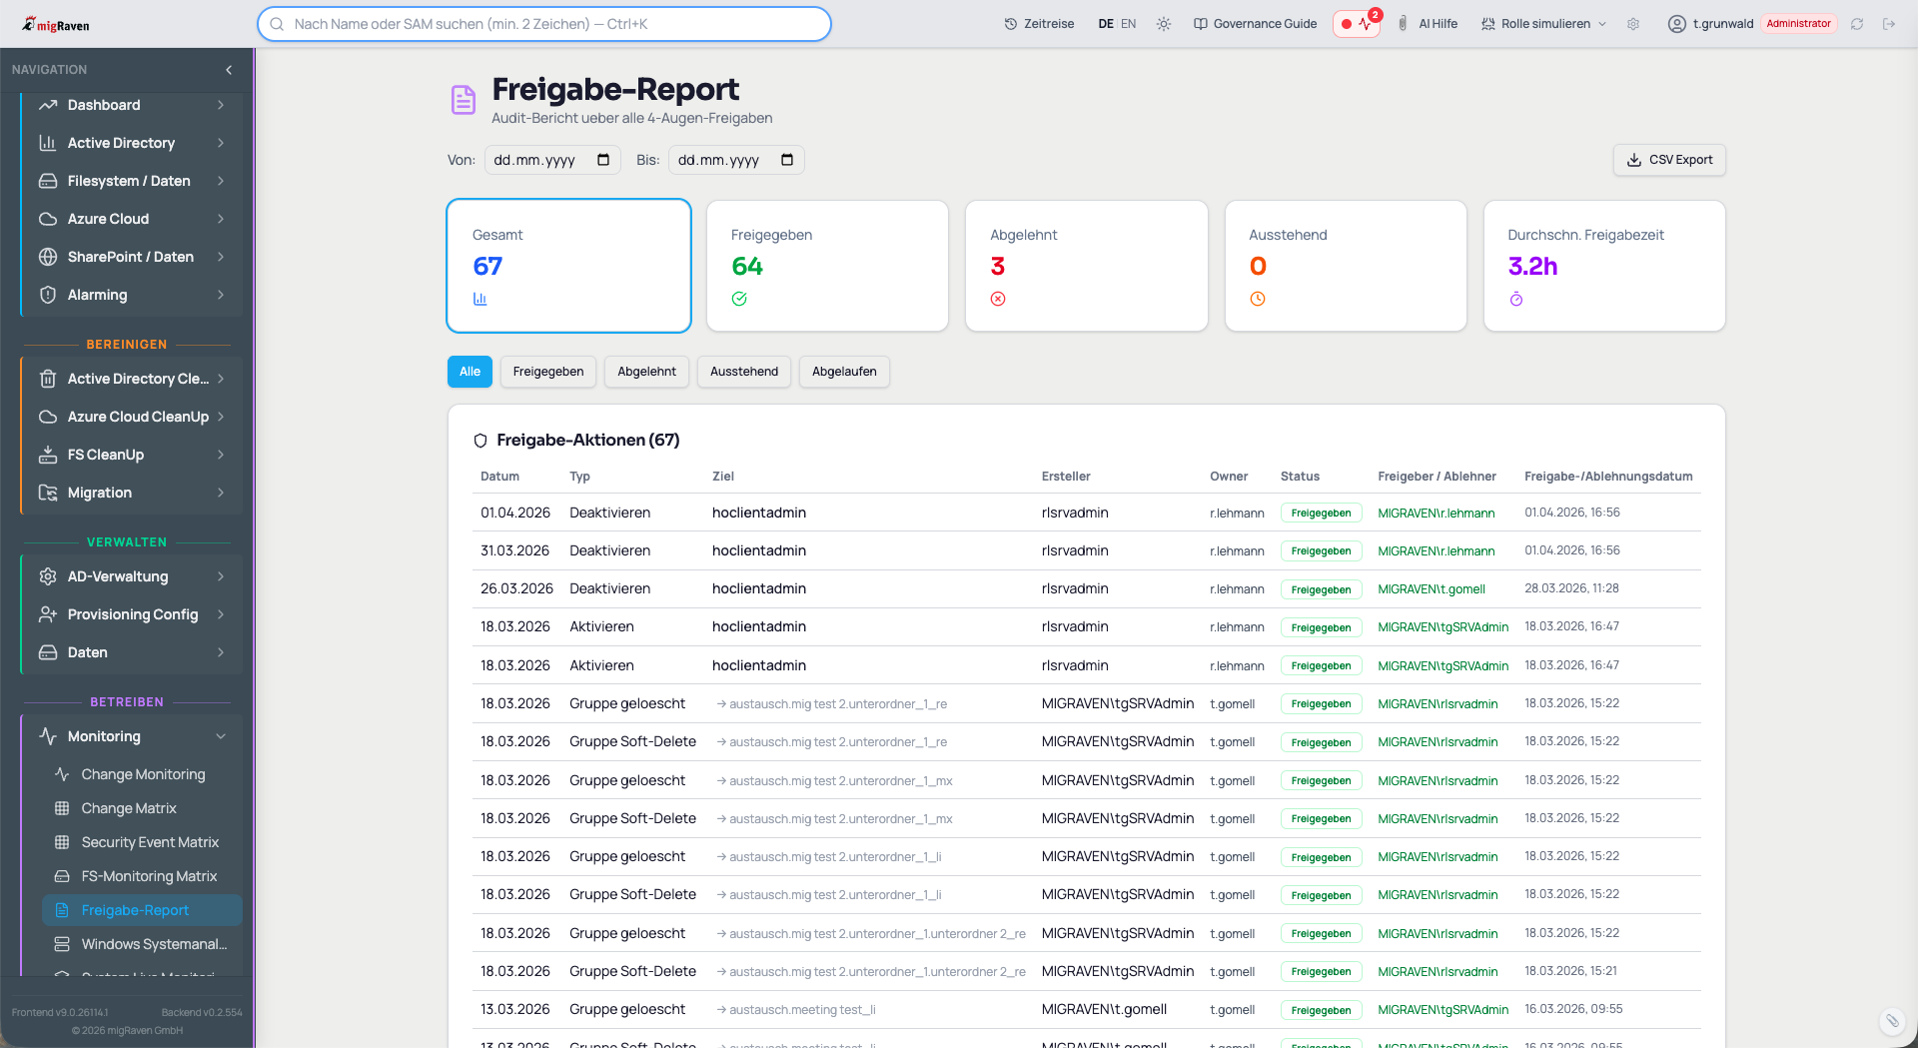Open the Rolle simulieren dropdown
Image resolution: width=1918 pixels, height=1048 pixels.
coord(1544,24)
